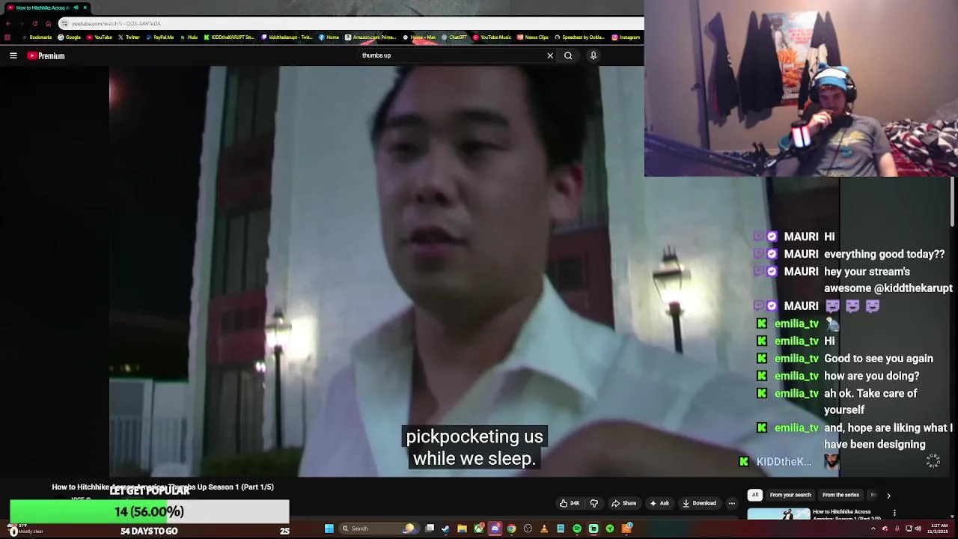The width and height of the screenshot is (958, 539).
Task: Open the Bookmarks folder on the bookmarks bar
Action: click(x=36, y=37)
